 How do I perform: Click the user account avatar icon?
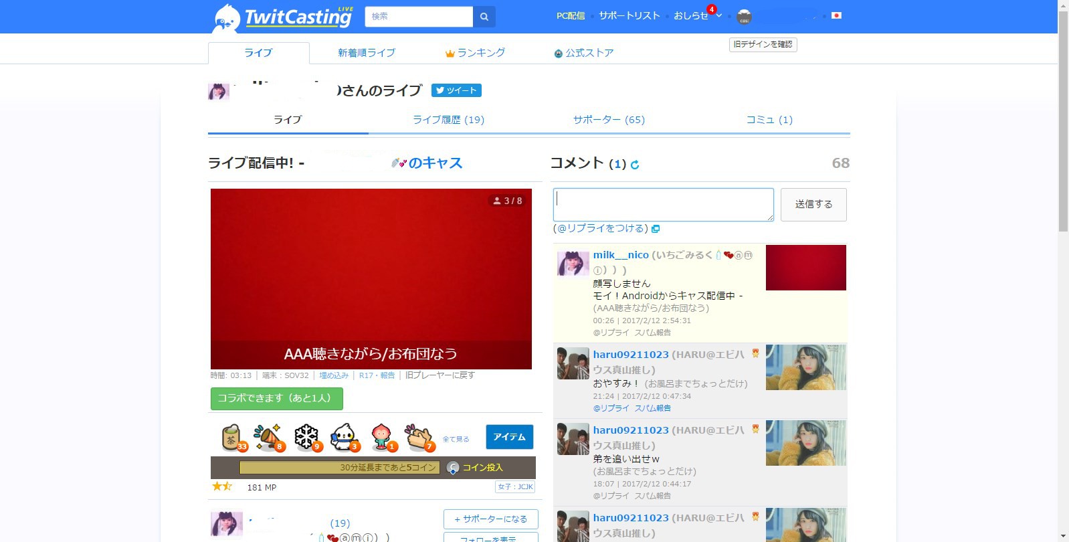pos(744,17)
